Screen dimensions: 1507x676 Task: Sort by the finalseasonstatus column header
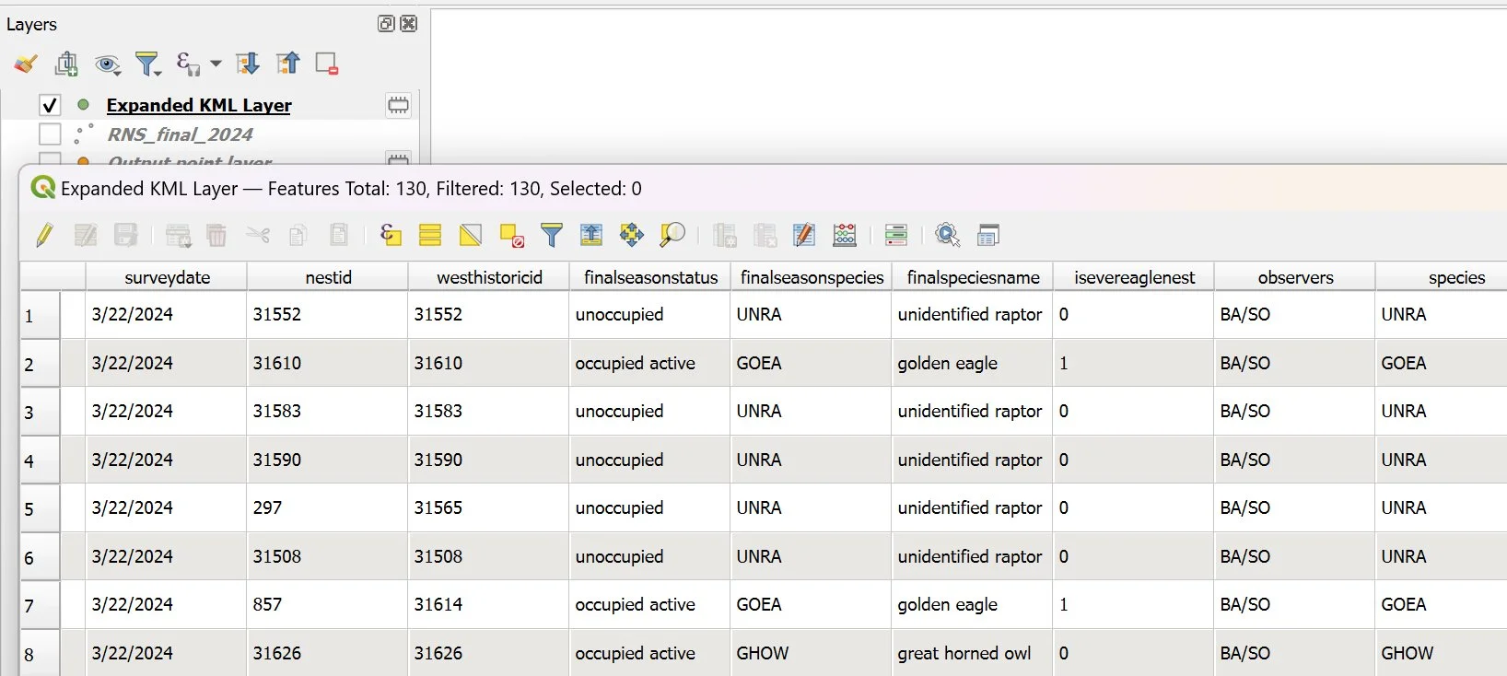pyautogui.click(x=650, y=277)
